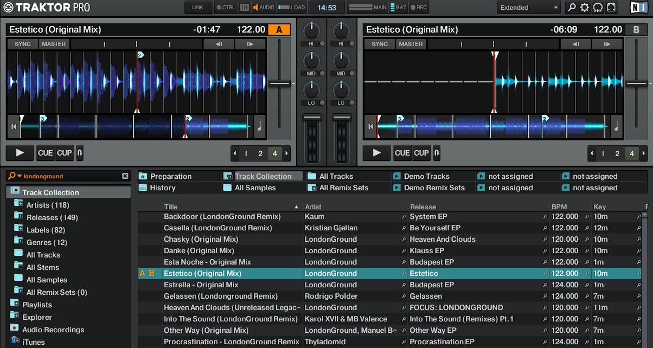Open search refine dropdown arrow
The height and width of the screenshot is (348, 653).
coord(20,176)
